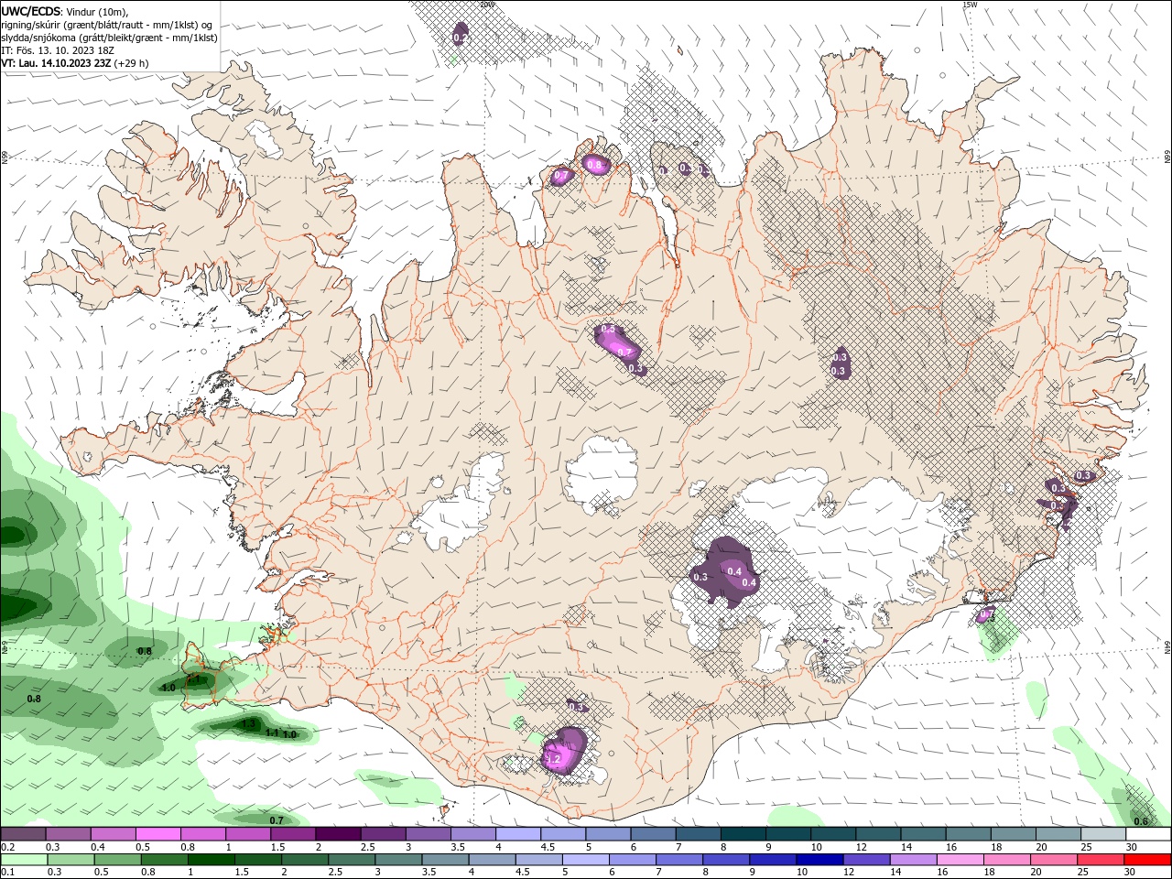Viewport: 1172px width, 879px height.
Task: Click the bright pink 0.5 snow legend swatch
Action: (157, 834)
